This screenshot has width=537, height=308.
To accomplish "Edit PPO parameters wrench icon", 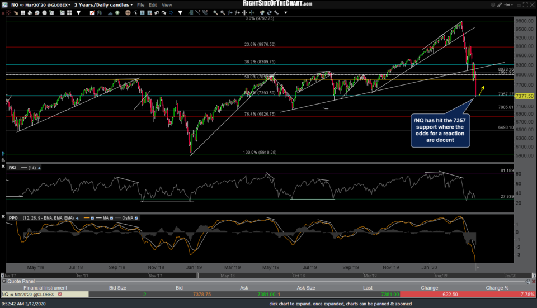I will [77, 218].
